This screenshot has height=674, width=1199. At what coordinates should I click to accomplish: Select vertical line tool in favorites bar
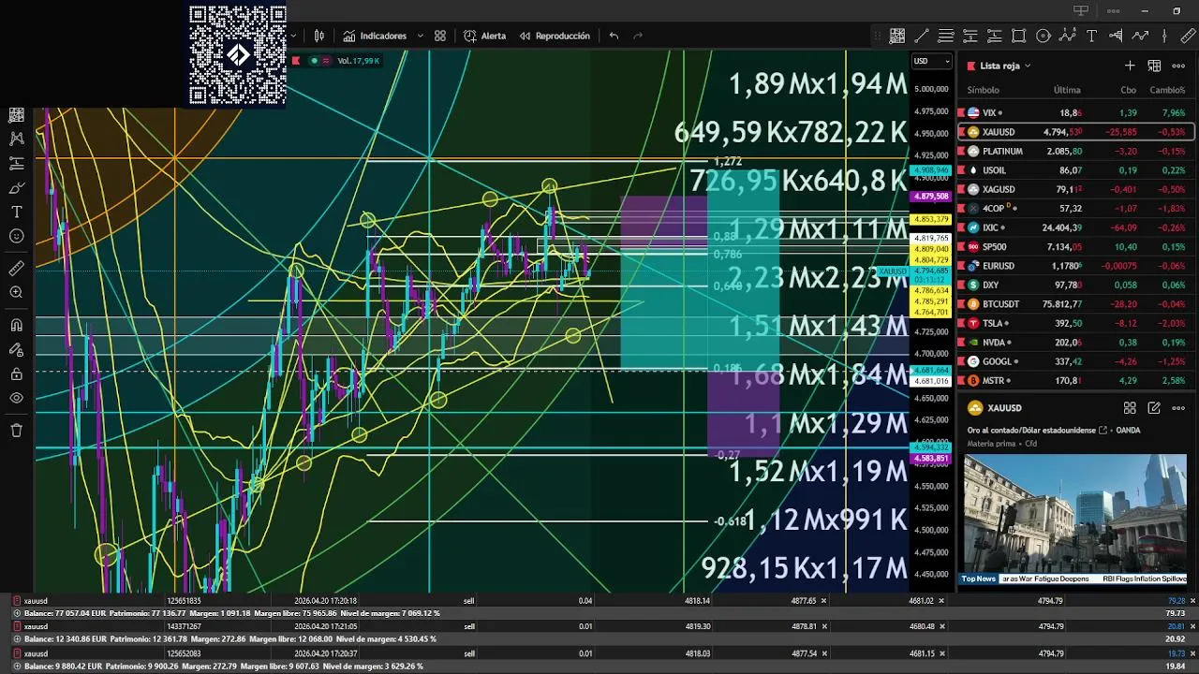(1164, 36)
